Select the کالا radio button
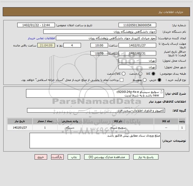The height and width of the screenshot is (186, 193). (x=153, y=74)
